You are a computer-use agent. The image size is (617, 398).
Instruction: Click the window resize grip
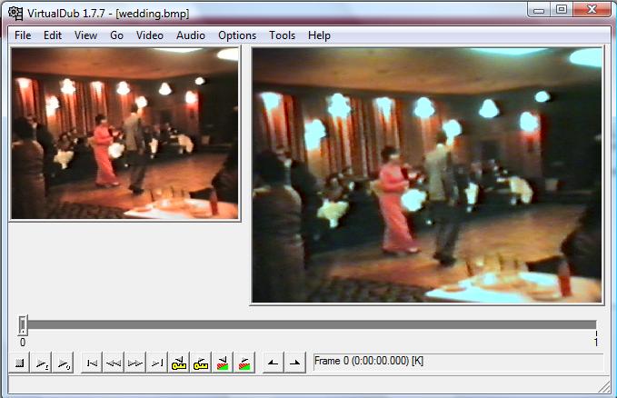[604, 387]
